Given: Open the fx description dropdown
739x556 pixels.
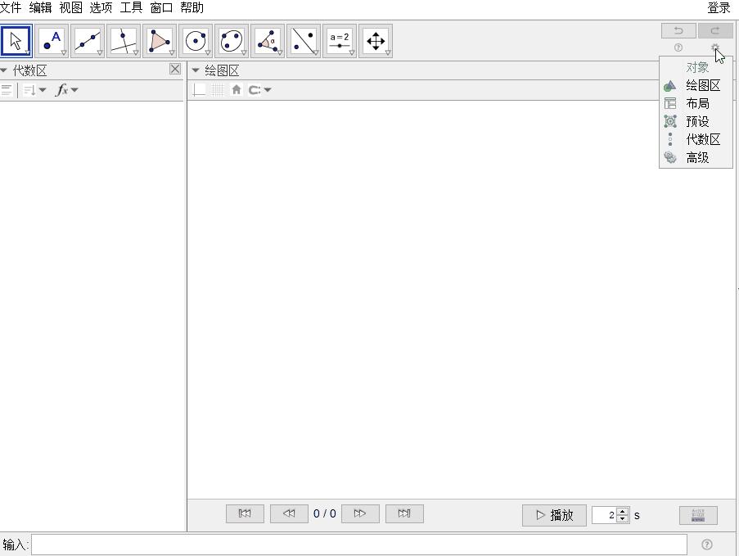Looking at the screenshot, I should coord(66,90).
